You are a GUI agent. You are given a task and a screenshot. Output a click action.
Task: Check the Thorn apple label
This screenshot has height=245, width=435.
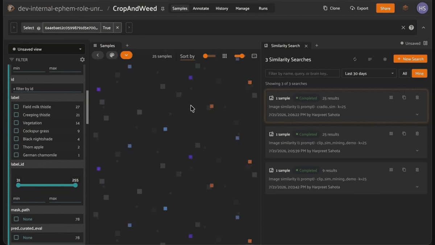coord(16,147)
